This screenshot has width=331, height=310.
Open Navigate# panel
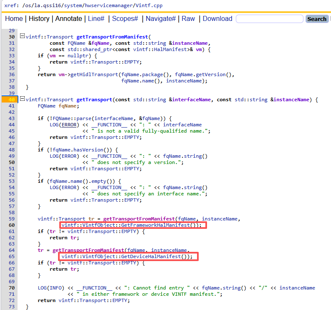pos(161,19)
